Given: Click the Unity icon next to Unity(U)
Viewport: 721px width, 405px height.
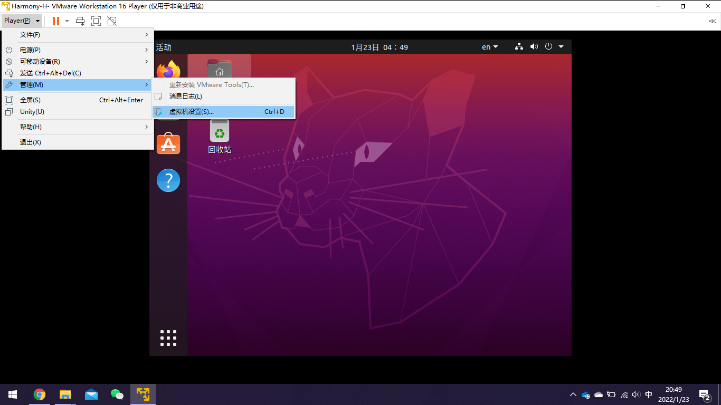Looking at the screenshot, I should click(x=9, y=112).
